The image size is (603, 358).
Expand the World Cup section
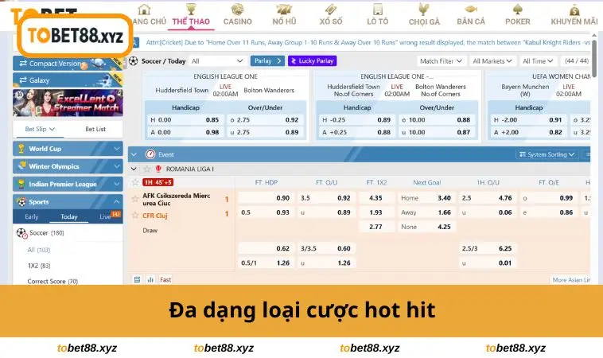tap(68, 149)
